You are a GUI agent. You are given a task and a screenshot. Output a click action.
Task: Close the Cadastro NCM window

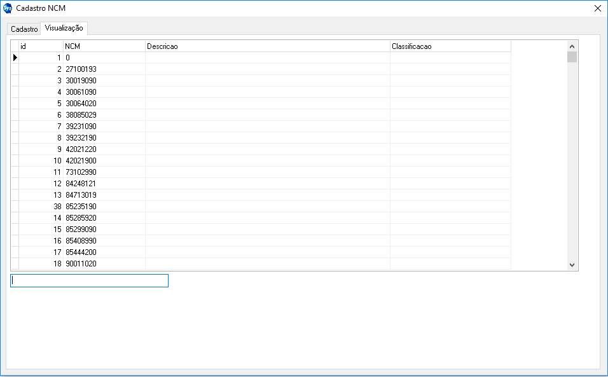pyautogui.click(x=597, y=8)
